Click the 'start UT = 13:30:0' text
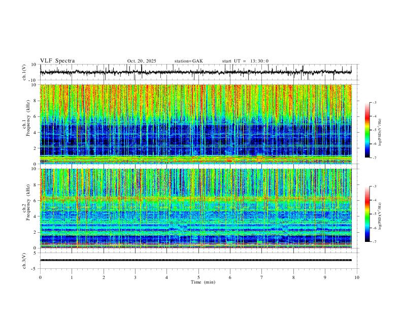 [x=245, y=61]
